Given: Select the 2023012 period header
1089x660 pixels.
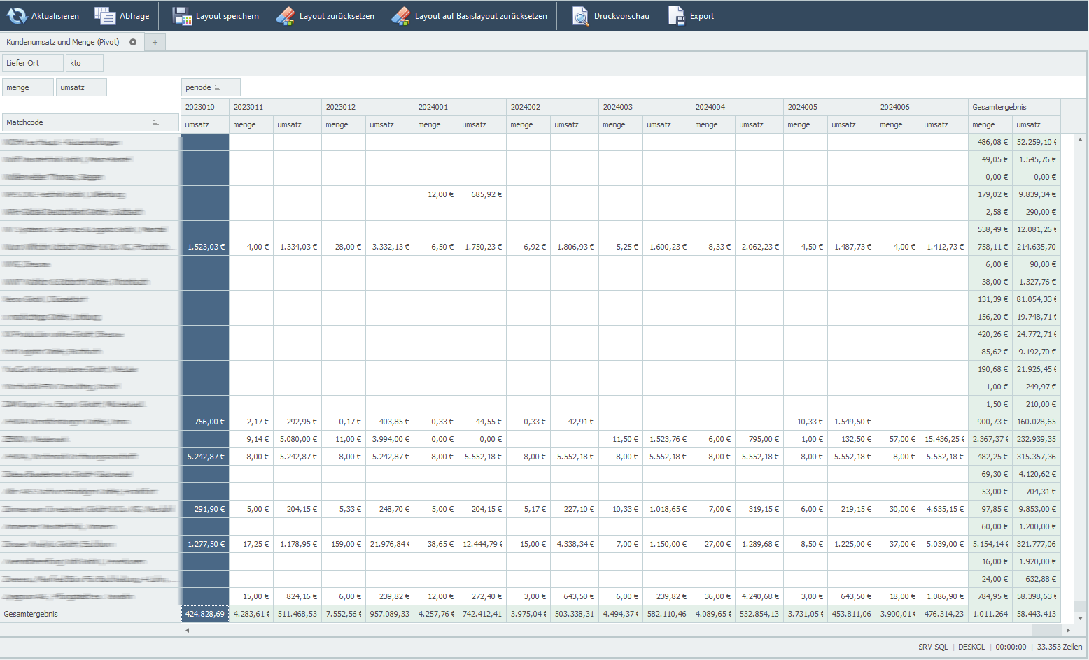Looking at the screenshot, I should (367, 107).
